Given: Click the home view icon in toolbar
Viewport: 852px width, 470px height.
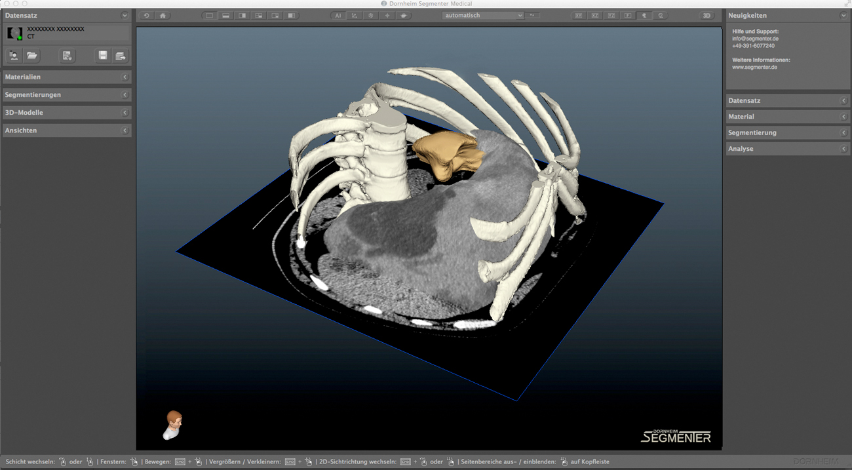Looking at the screenshot, I should click(x=163, y=16).
